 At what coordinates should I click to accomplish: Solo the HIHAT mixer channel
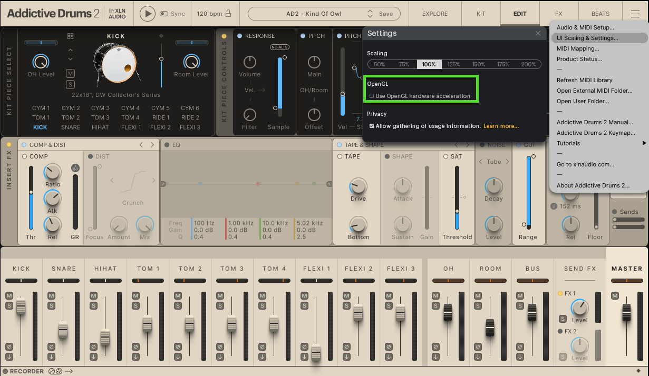point(93,306)
